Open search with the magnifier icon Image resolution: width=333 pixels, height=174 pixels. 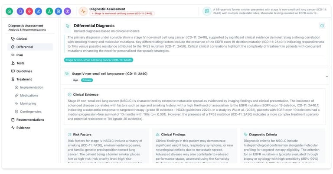[21, 11]
